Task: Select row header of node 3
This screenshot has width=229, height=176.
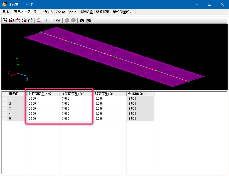Action: tap(4, 109)
